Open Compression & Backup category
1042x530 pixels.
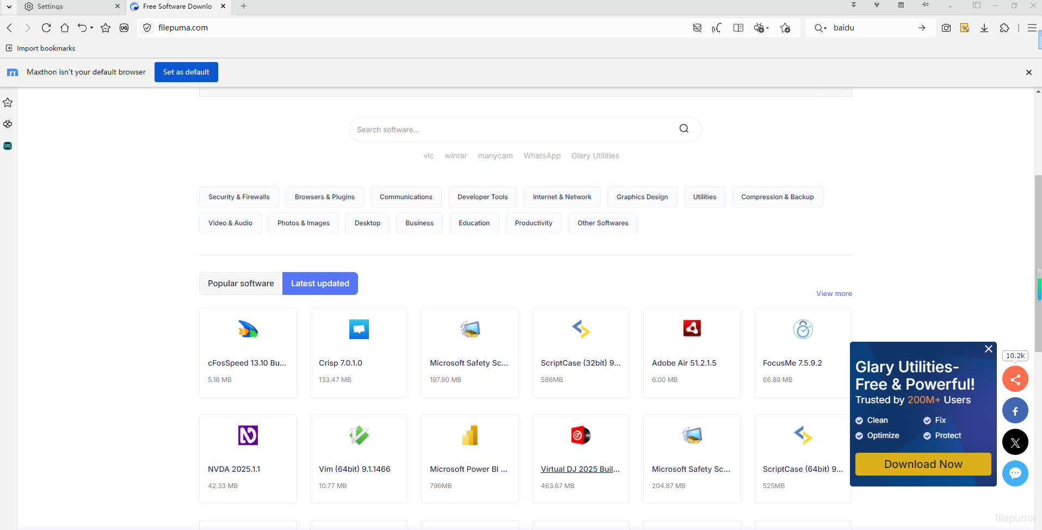click(778, 197)
